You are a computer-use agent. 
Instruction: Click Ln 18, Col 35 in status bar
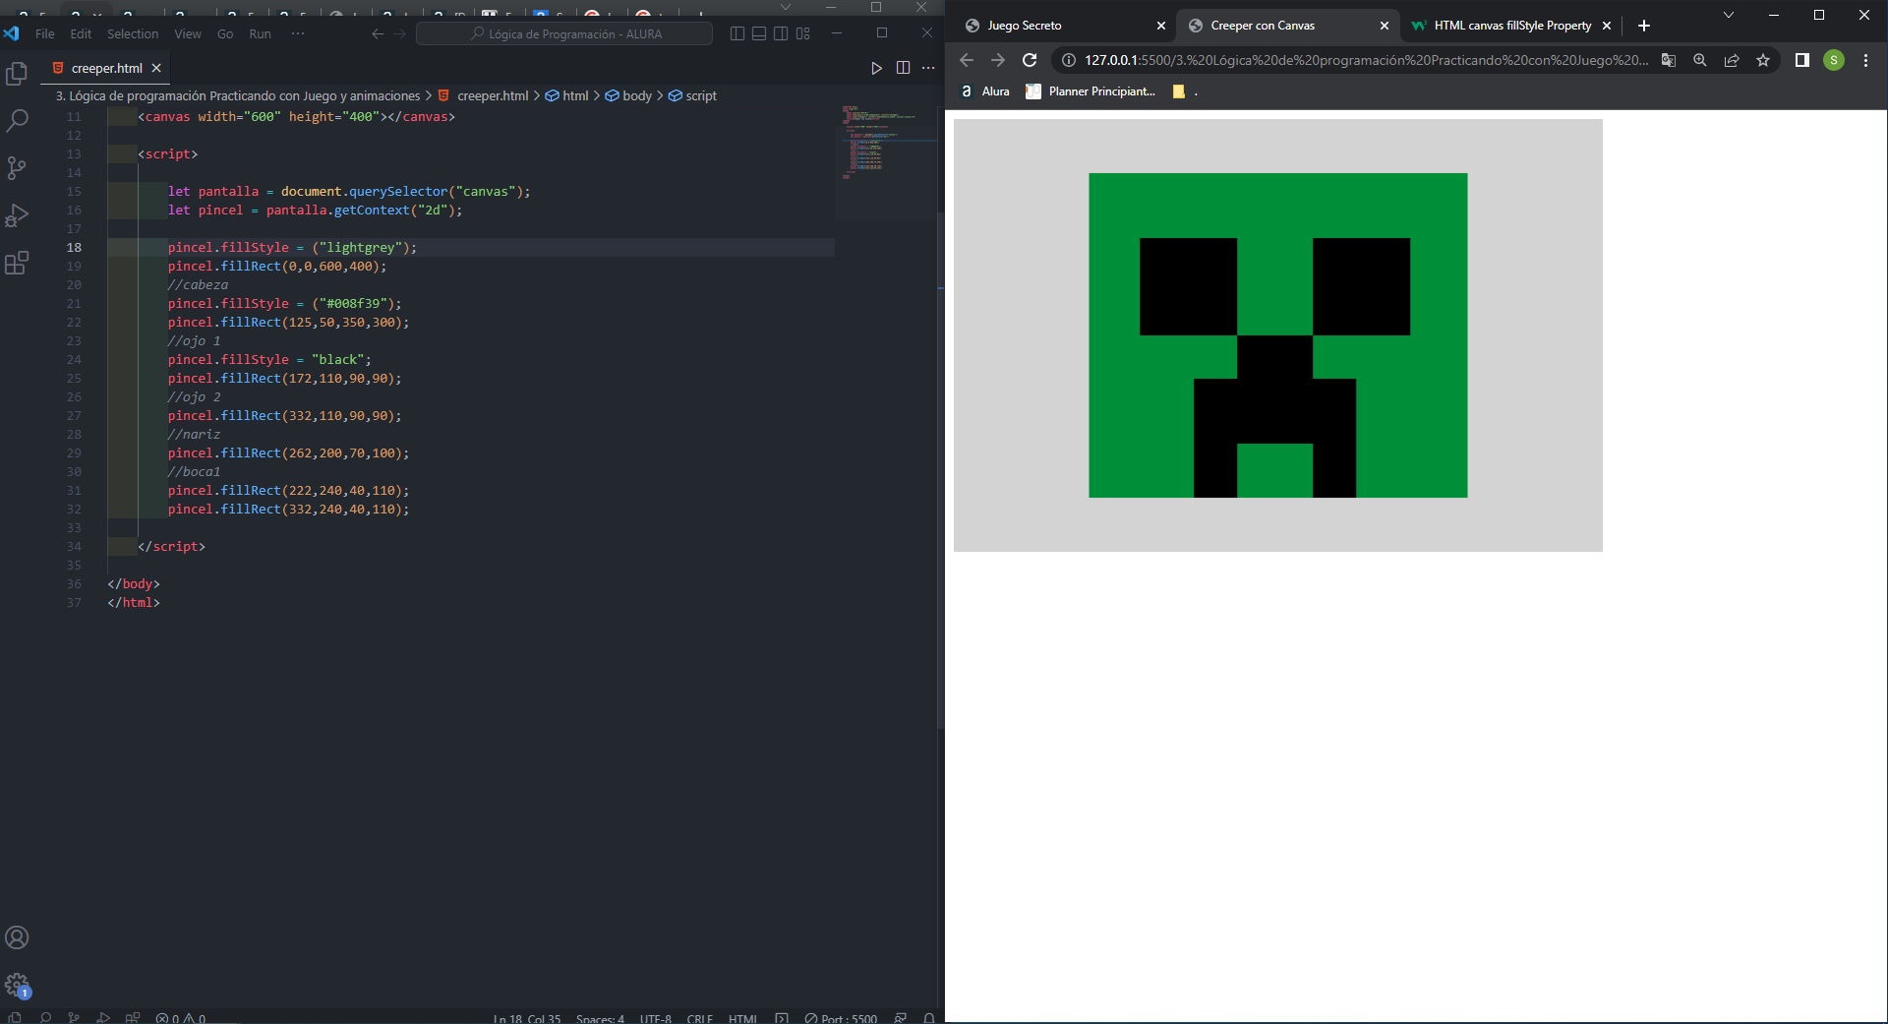pos(527,1018)
